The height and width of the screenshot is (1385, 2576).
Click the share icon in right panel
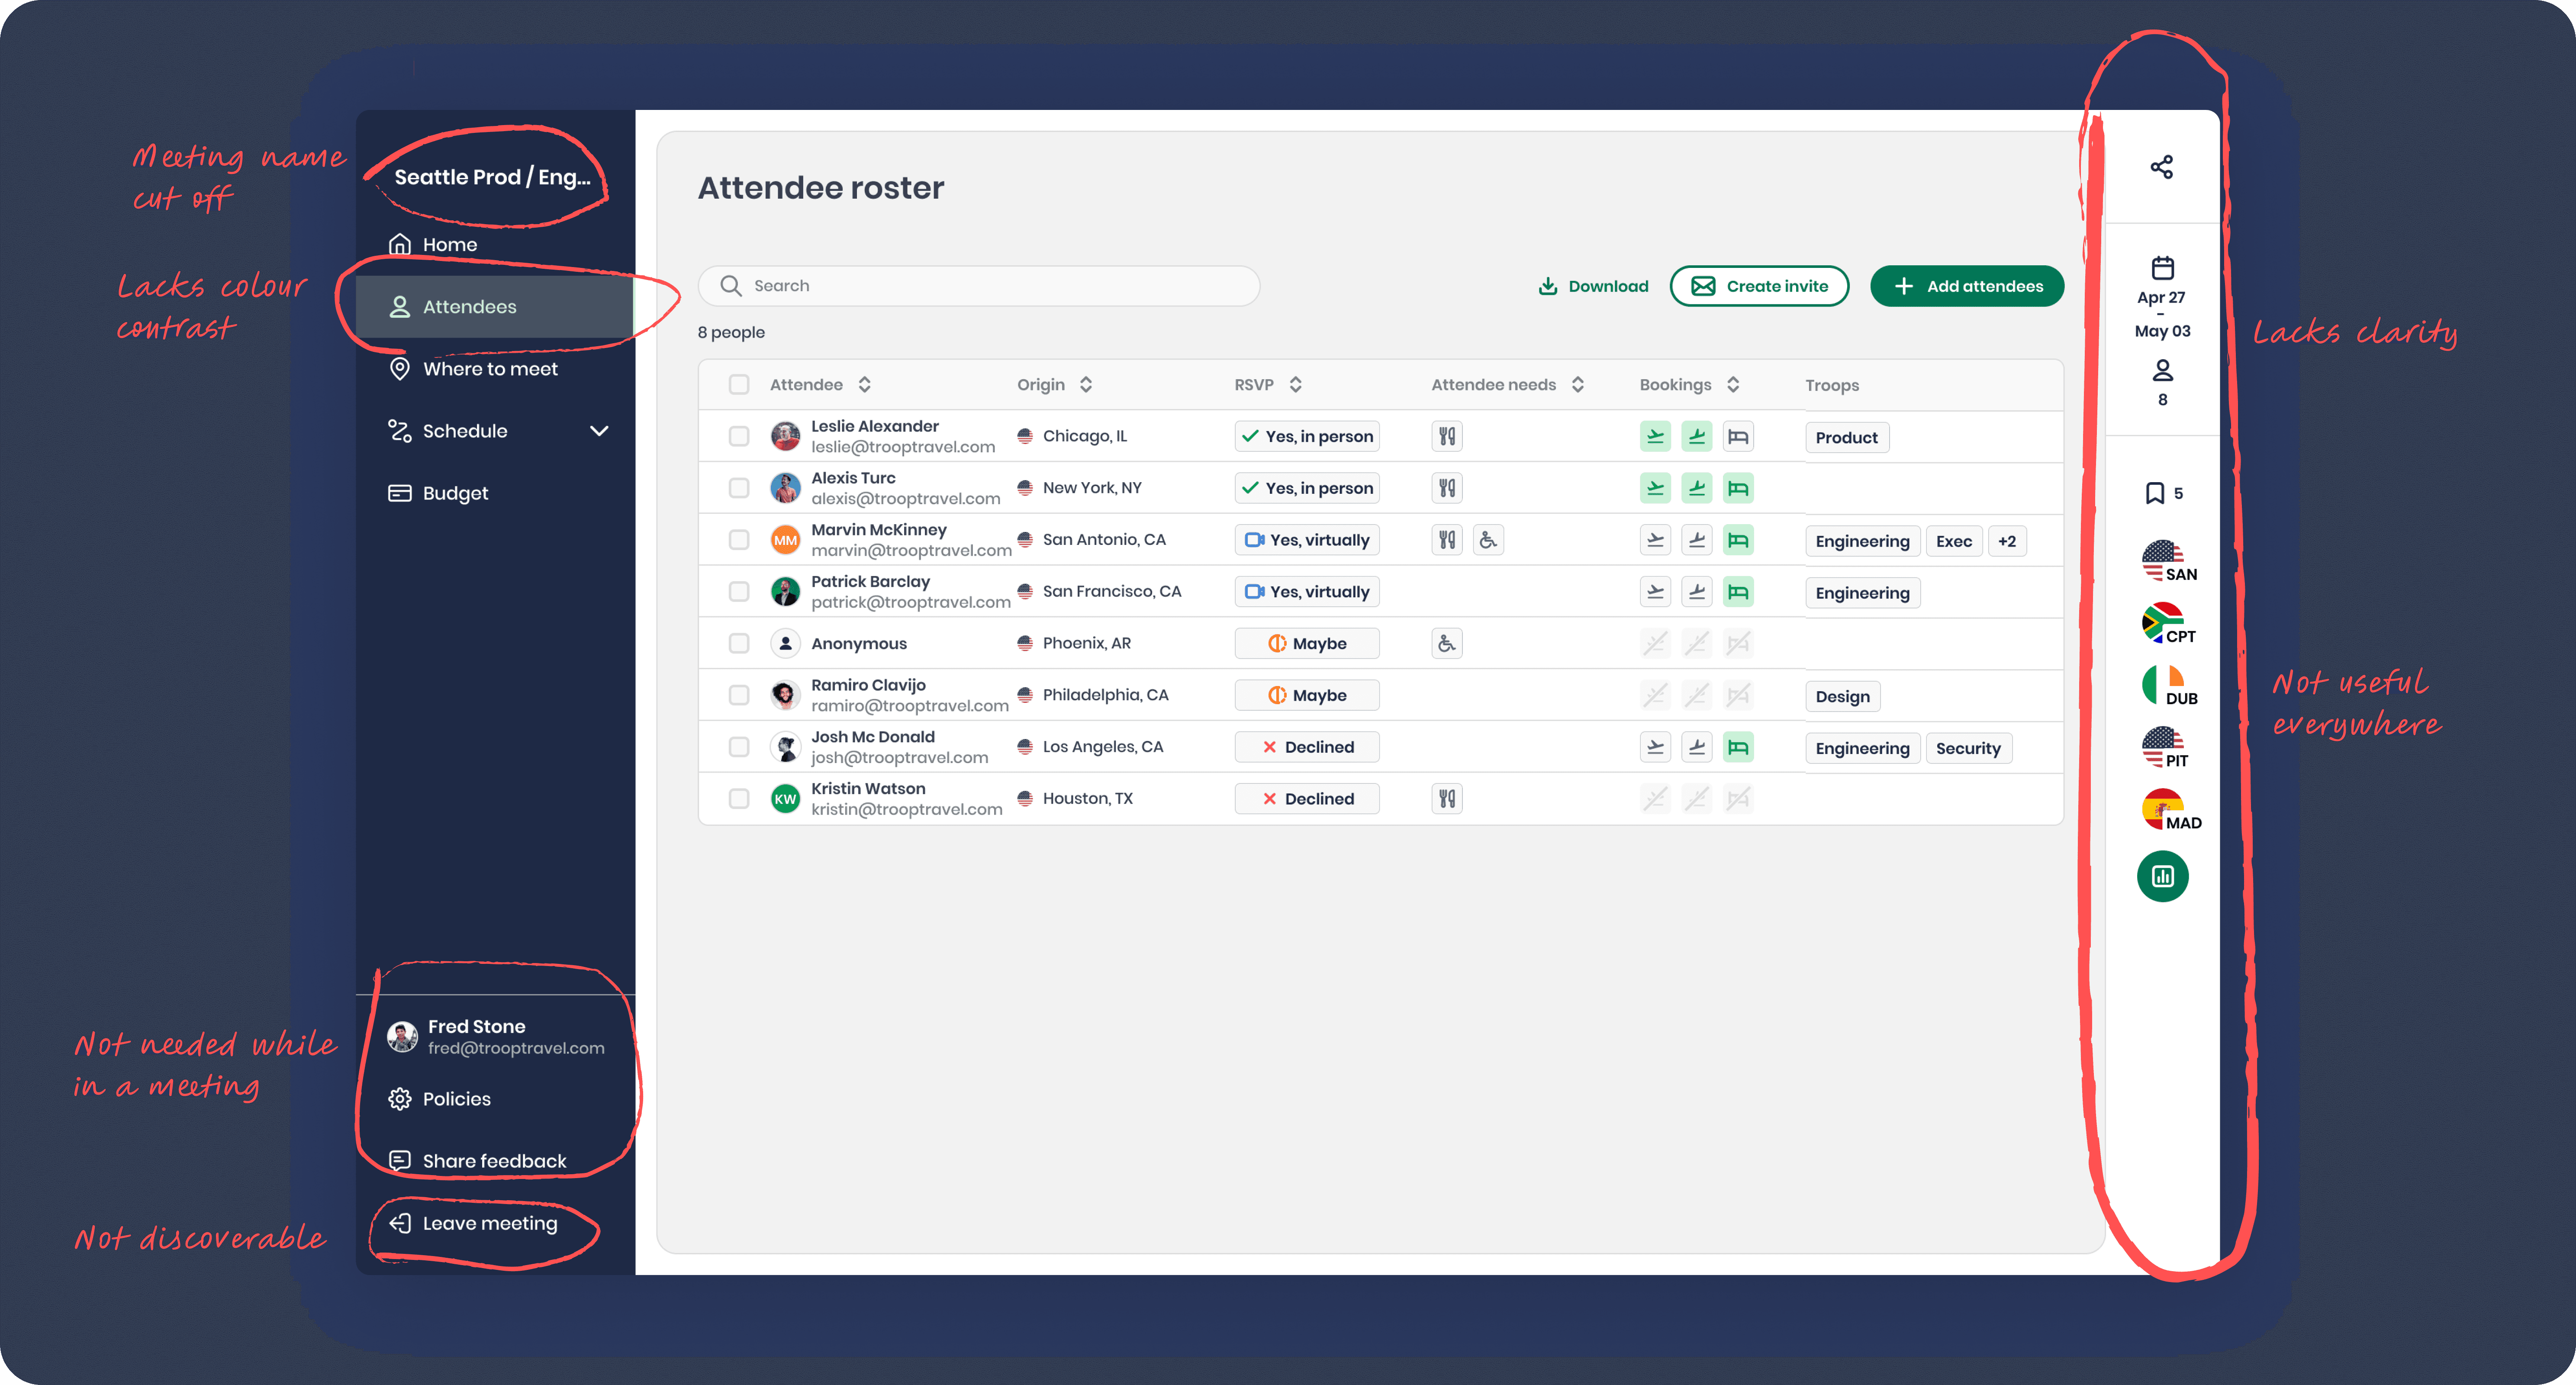(x=2161, y=167)
